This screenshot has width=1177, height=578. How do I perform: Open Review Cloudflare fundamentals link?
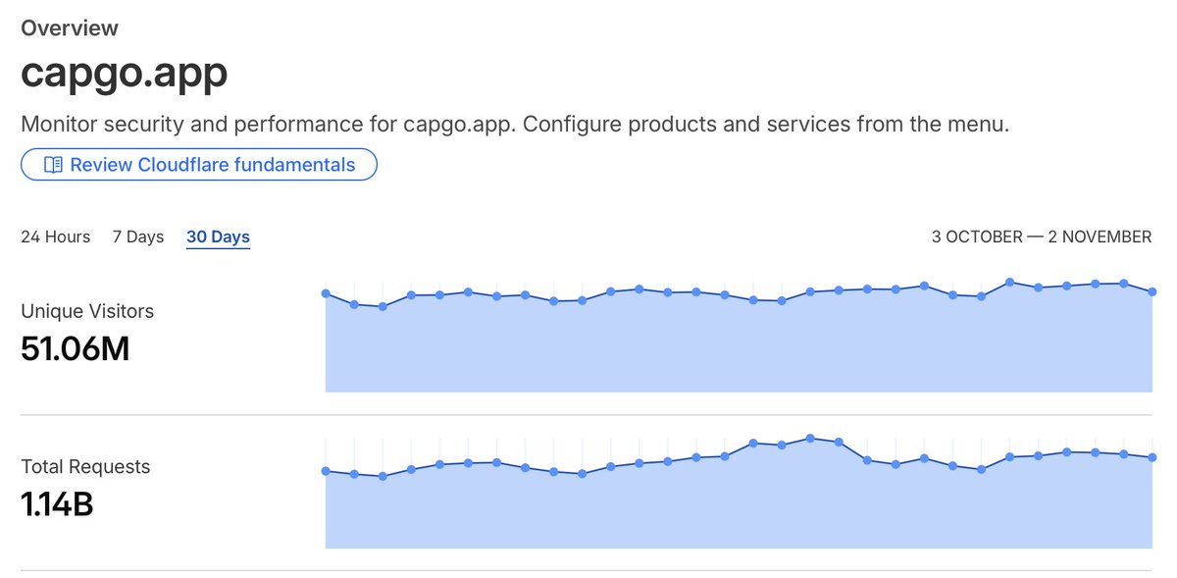[x=199, y=165]
